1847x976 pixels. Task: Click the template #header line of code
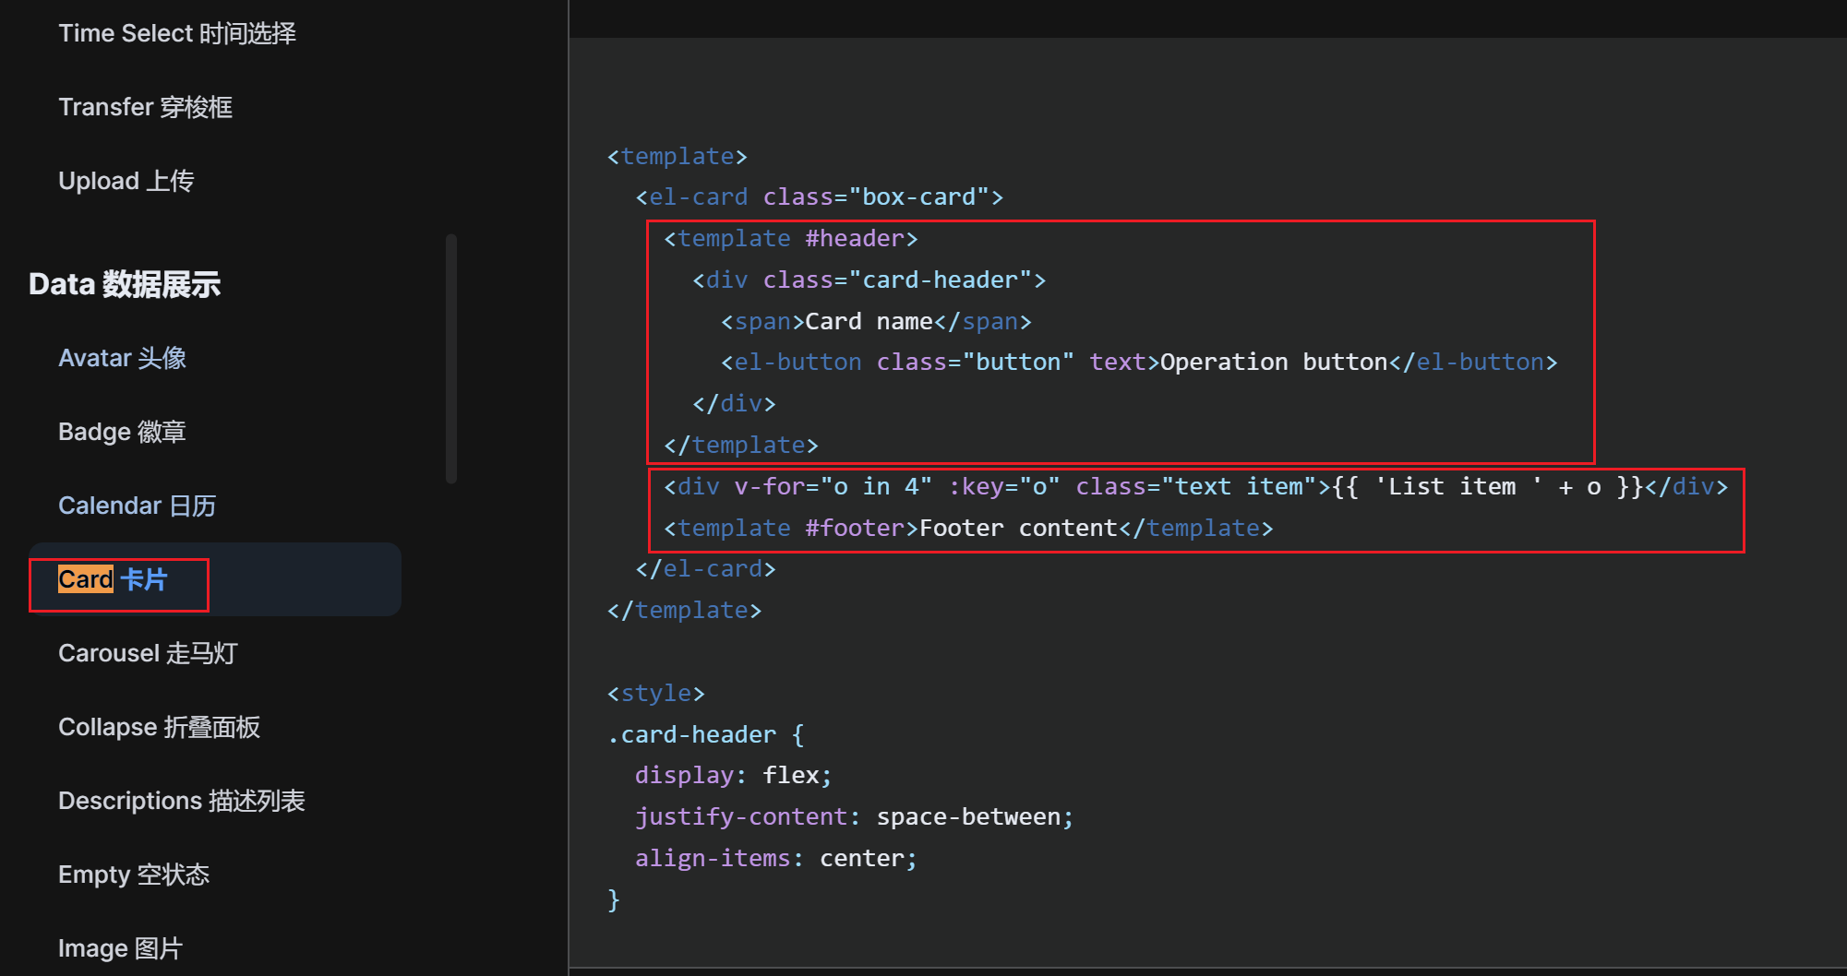pos(789,237)
